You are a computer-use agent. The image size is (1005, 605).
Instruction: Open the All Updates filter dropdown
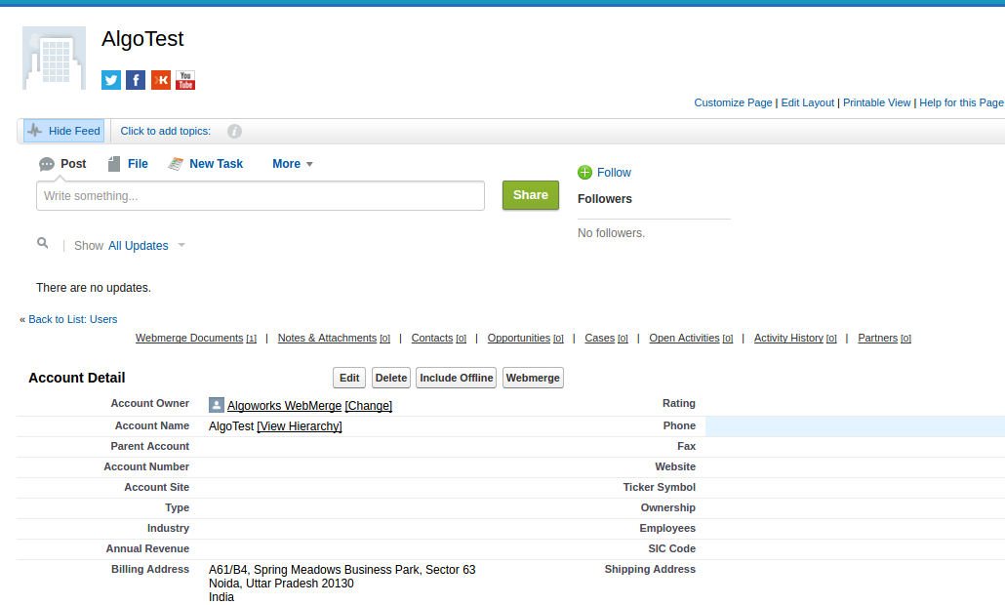point(146,246)
